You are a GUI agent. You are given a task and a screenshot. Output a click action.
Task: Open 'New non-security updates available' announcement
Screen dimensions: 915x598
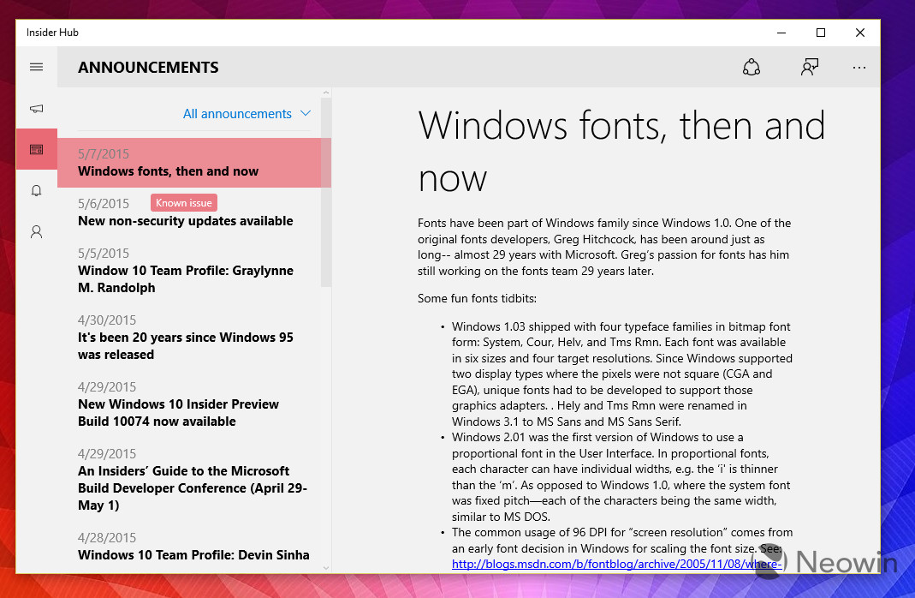click(193, 212)
